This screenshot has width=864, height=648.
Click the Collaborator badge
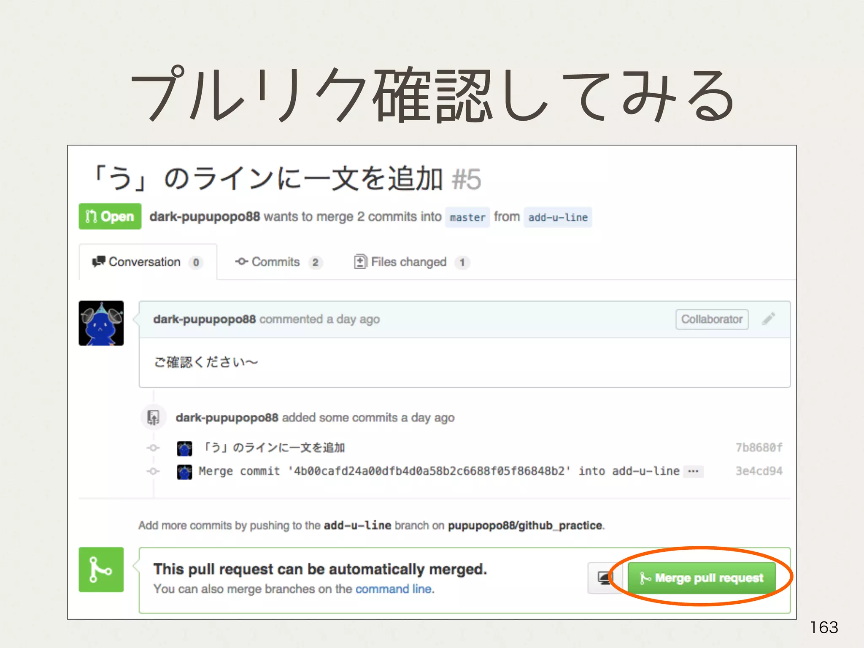pyautogui.click(x=712, y=319)
